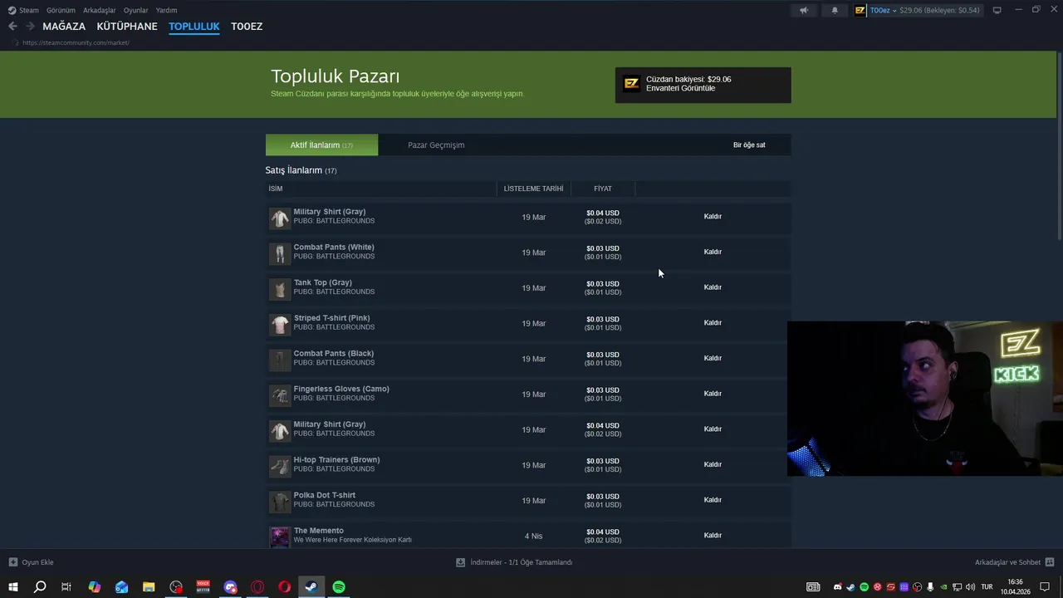The width and height of the screenshot is (1063, 598).
Task: Click the LİSTELEME TARİHİ column header
Action: [534, 189]
